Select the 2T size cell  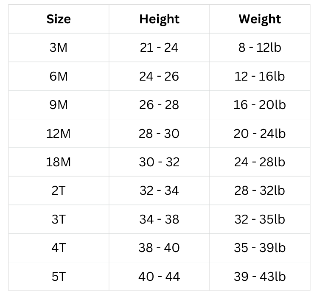(x=59, y=191)
